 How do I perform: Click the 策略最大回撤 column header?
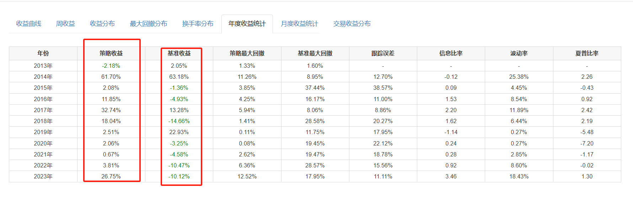(247, 53)
